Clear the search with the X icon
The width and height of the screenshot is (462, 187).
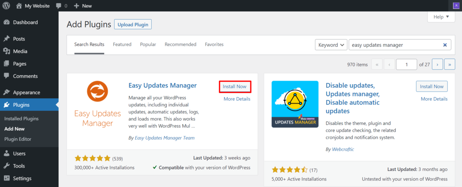(x=445, y=45)
